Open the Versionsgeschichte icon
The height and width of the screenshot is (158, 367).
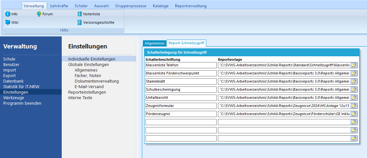click(80, 22)
